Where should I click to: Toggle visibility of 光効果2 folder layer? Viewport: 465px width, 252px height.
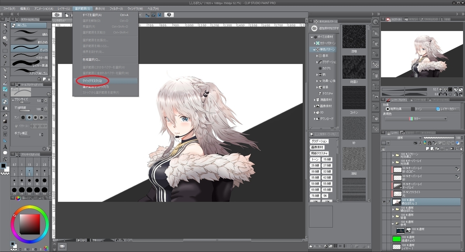coord(384,155)
